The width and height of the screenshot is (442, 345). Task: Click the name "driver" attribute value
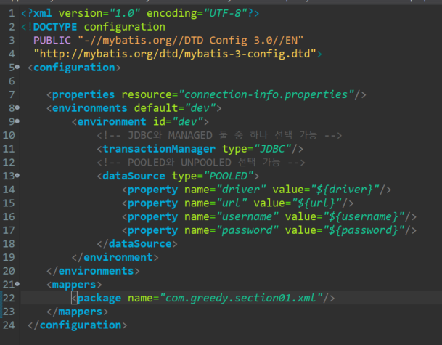click(x=241, y=190)
